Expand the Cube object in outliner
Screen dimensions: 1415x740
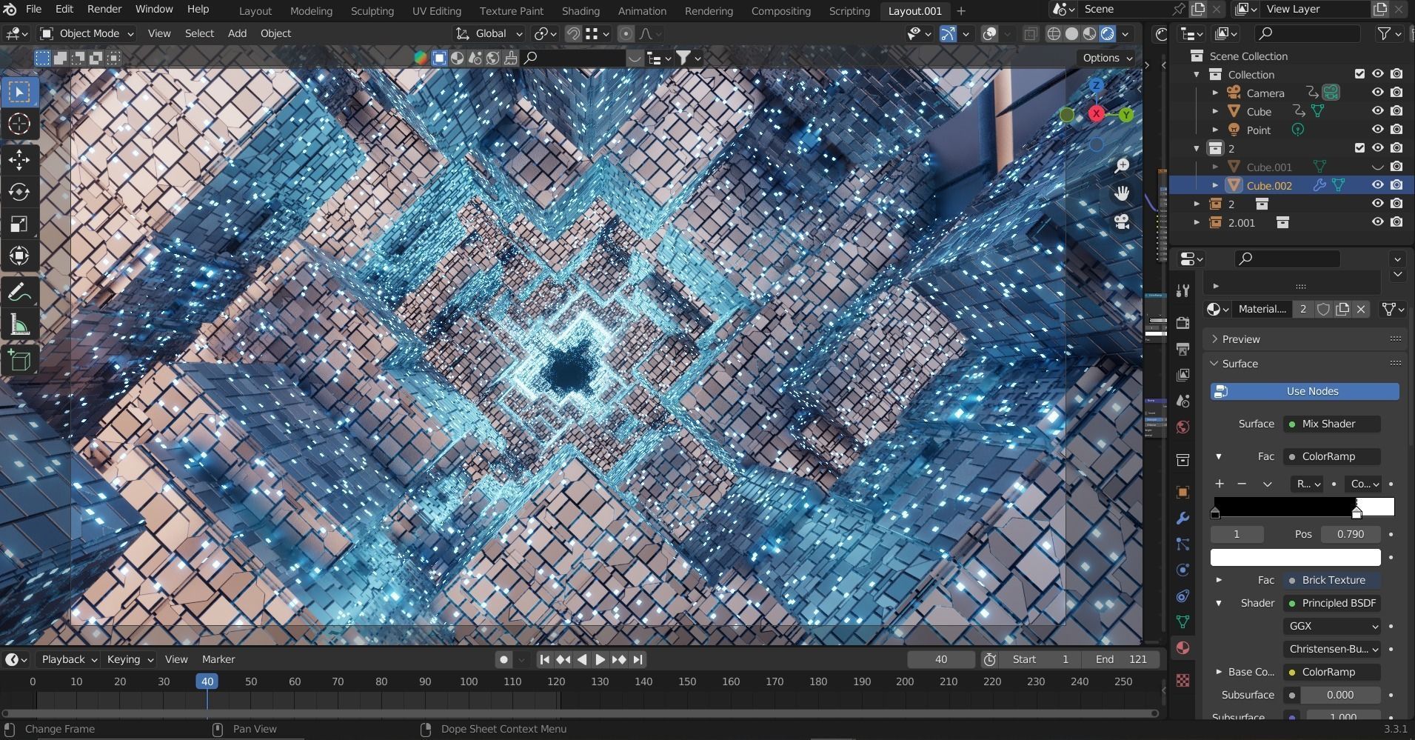coord(1215,111)
